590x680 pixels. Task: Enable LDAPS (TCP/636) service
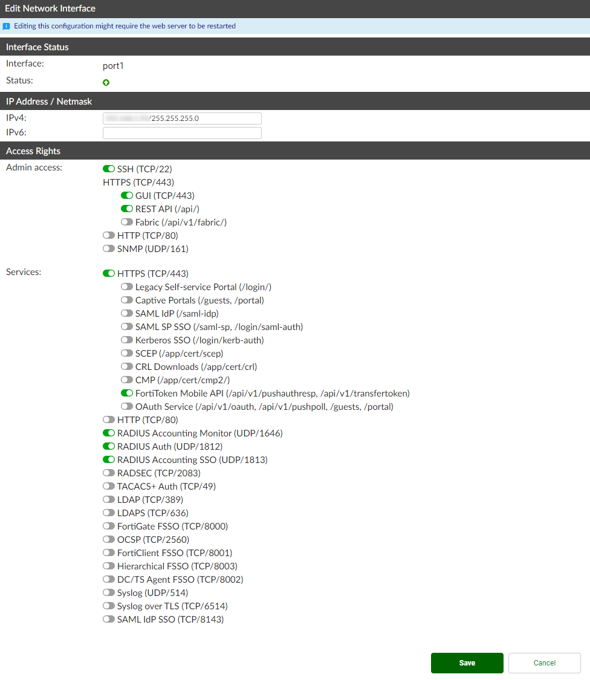pyautogui.click(x=108, y=513)
